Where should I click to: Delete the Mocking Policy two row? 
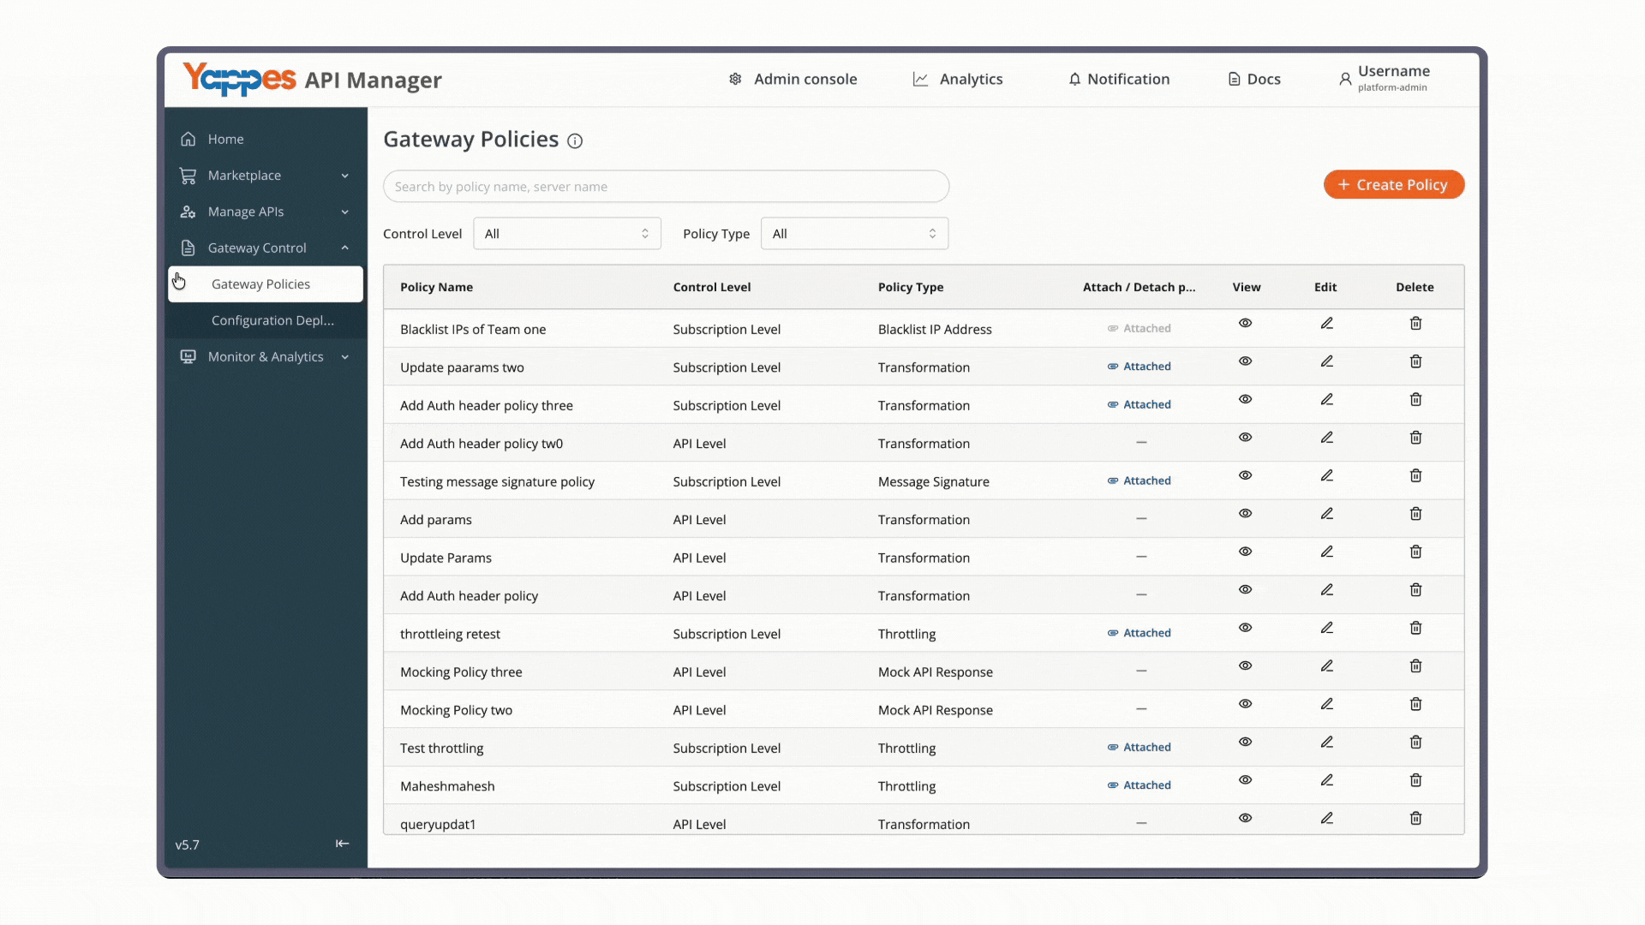point(1415,704)
